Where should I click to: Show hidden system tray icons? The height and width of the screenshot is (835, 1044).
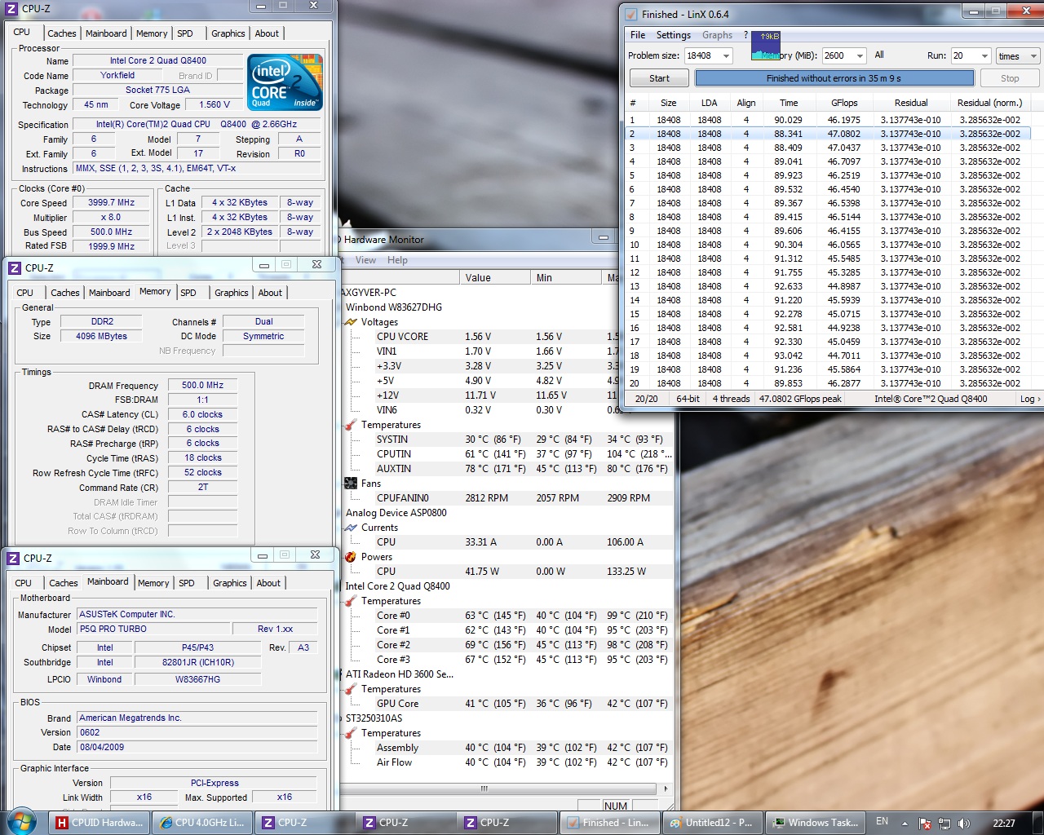pos(904,823)
